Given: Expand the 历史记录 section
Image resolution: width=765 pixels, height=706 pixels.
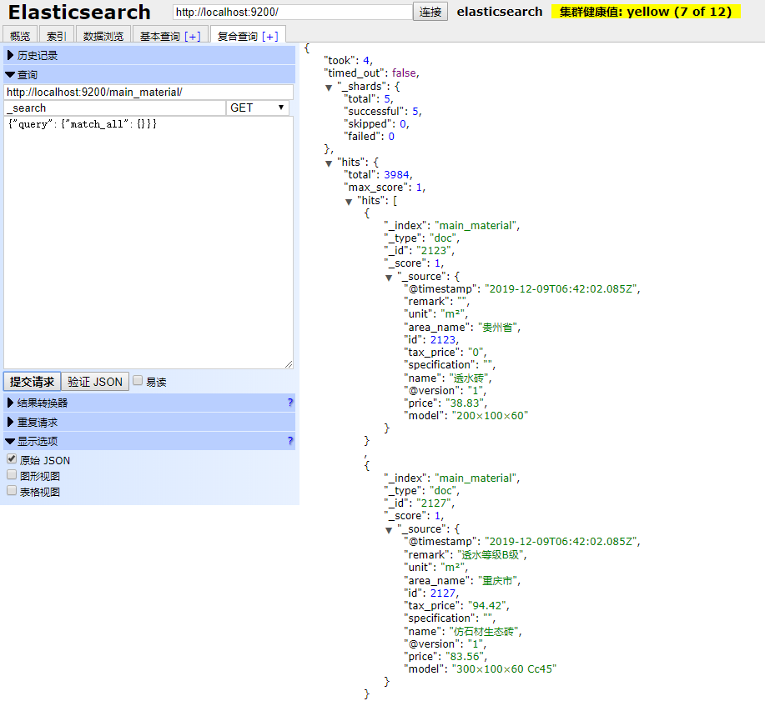Looking at the screenshot, I should (x=149, y=55).
